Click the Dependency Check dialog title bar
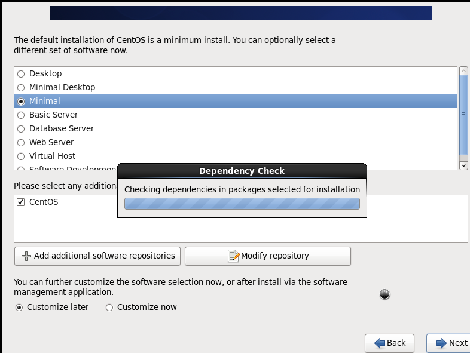470x353 pixels. pyautogui.click(x=242, y=171)
